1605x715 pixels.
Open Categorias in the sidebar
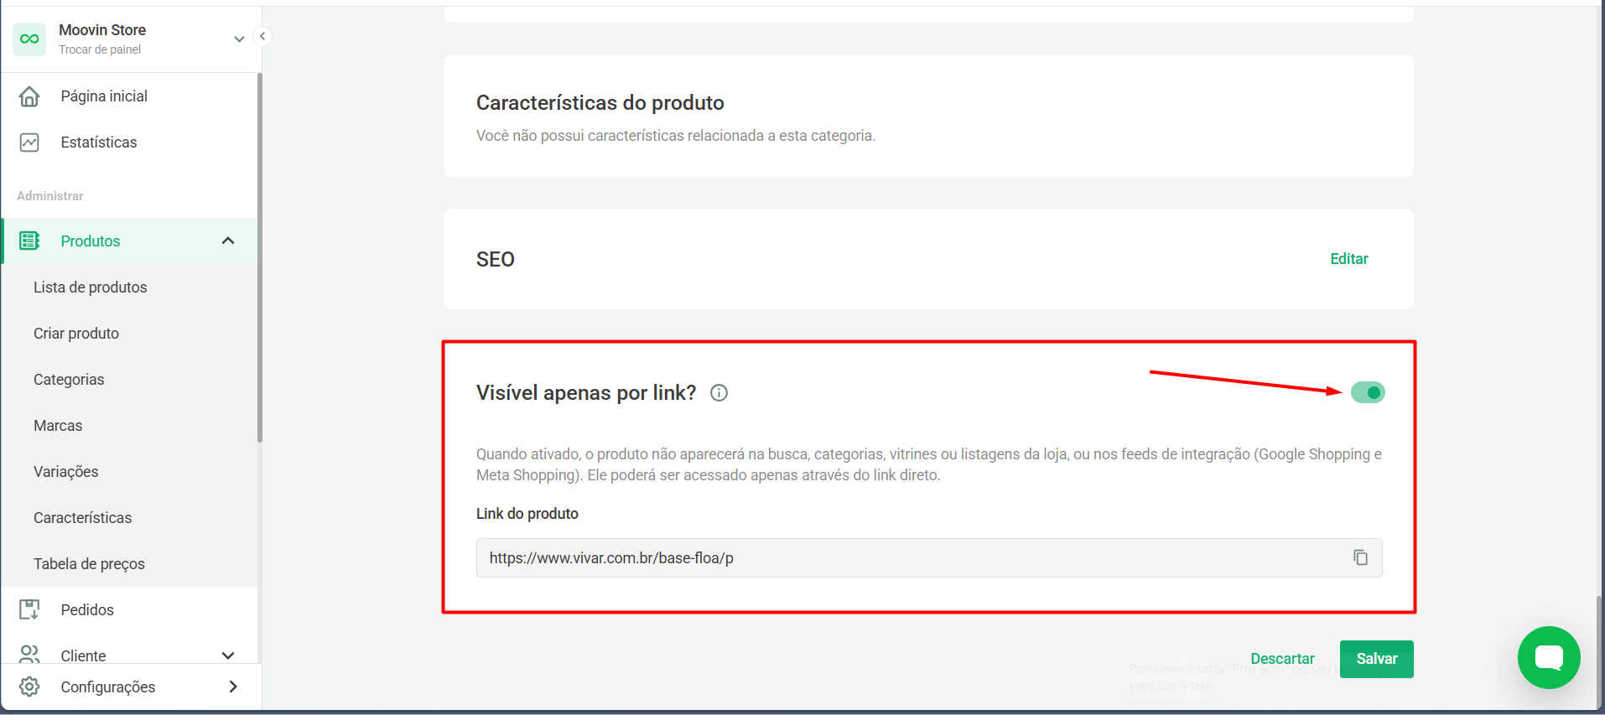[69, 379]
